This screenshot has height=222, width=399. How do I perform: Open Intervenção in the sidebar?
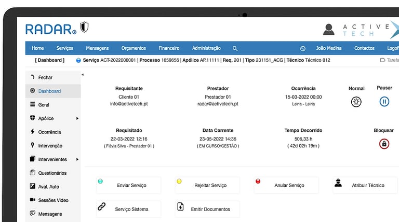click(53, 146)
